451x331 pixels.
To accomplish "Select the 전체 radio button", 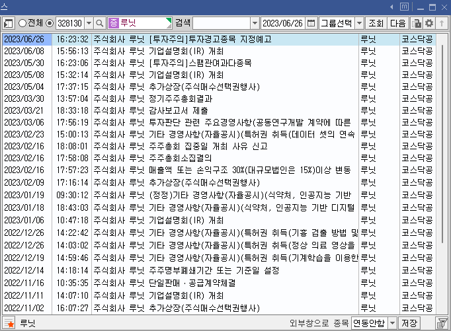I will [22, 23].
